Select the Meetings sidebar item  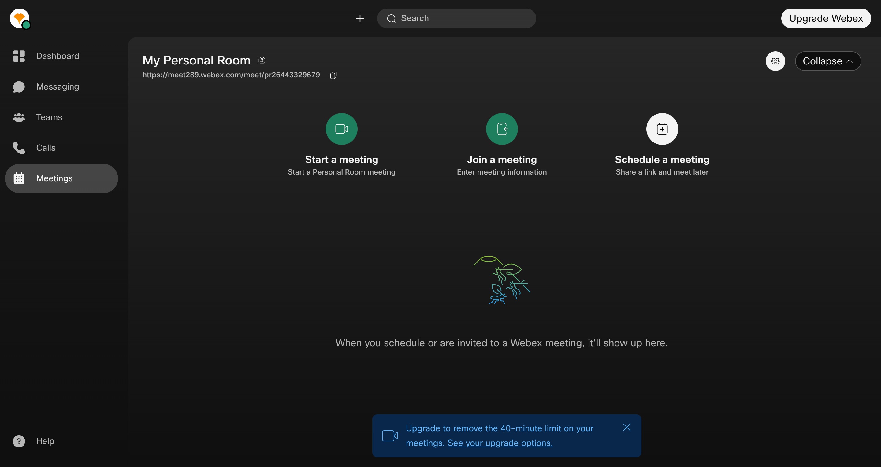coord(61,178)
